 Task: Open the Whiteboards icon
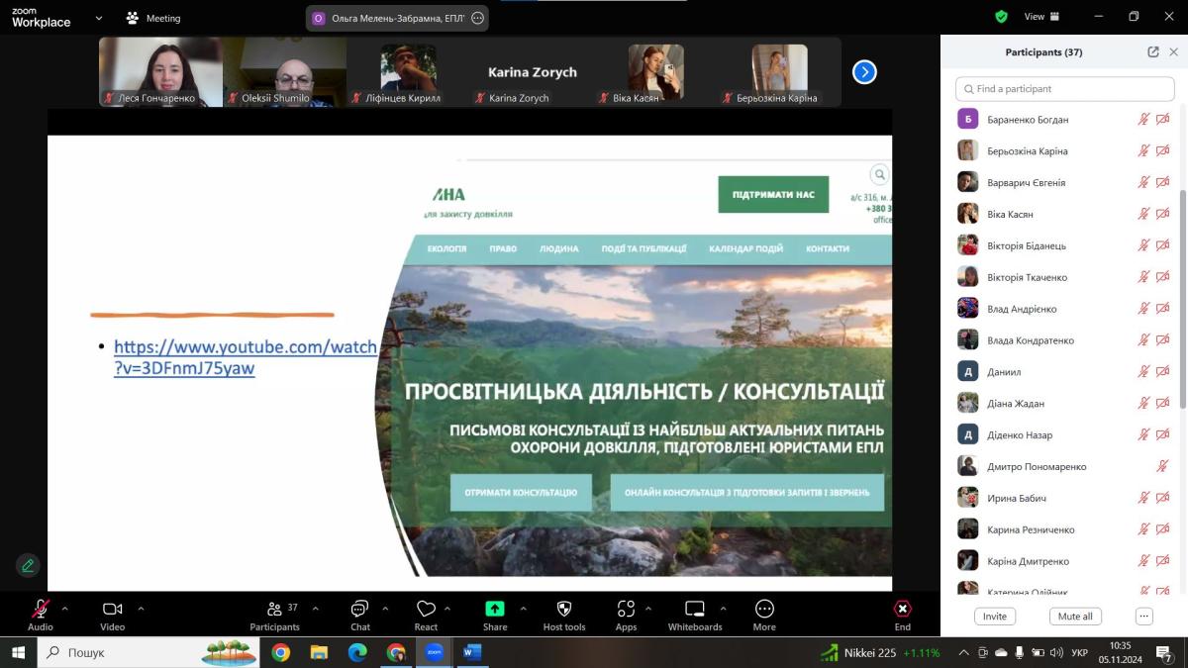695,609
